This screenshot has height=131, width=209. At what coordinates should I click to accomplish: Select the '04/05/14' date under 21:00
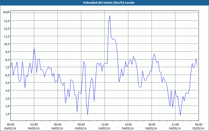click(175, 128)
